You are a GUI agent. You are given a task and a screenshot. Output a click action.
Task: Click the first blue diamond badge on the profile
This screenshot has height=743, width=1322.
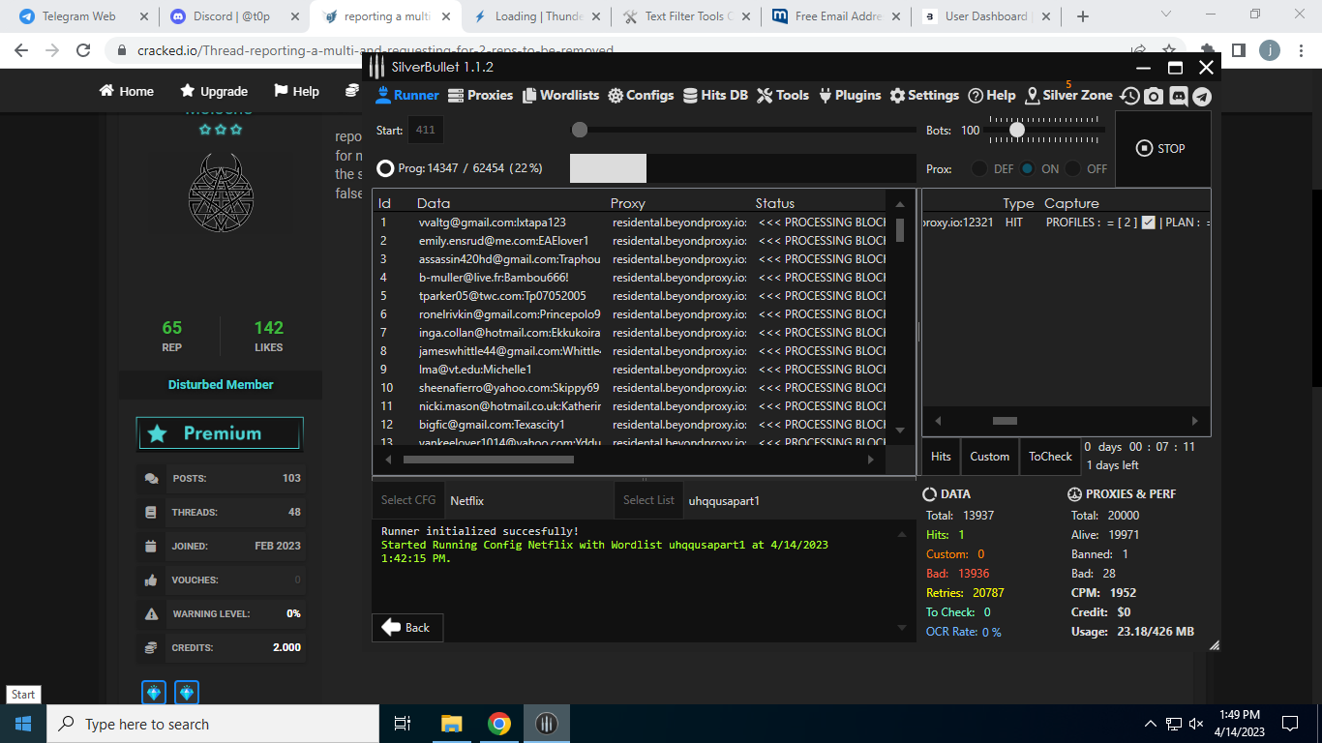pos(154,693)
